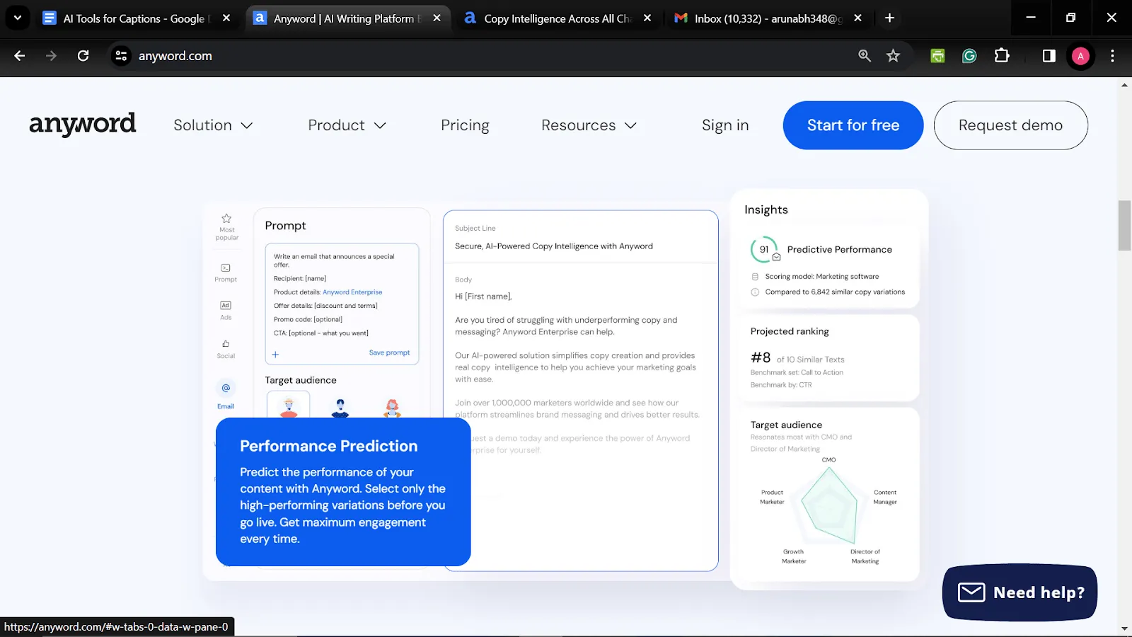Open the Grammarly extension icon

[x=969, y=56]
